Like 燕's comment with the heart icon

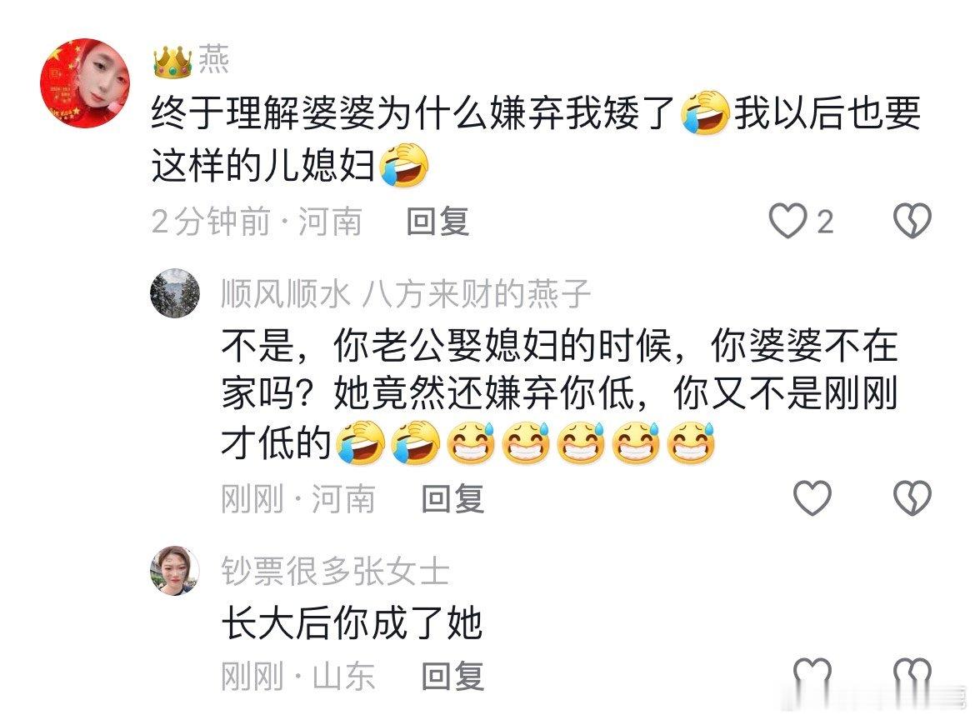click(787, 221)
